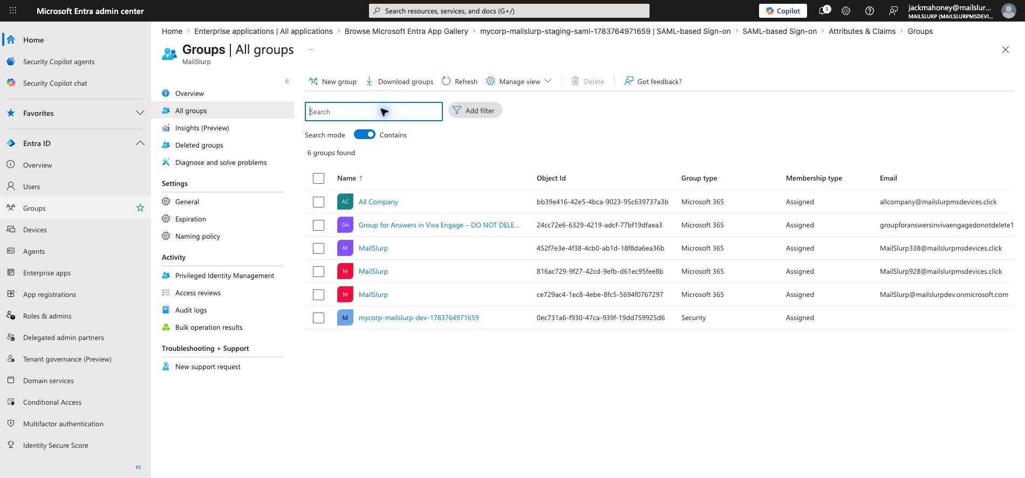This screenshot has width=1025, height=478.
Task: Check the mycorp-mailslurp-dev row checkbox
Action: point(318,318)
